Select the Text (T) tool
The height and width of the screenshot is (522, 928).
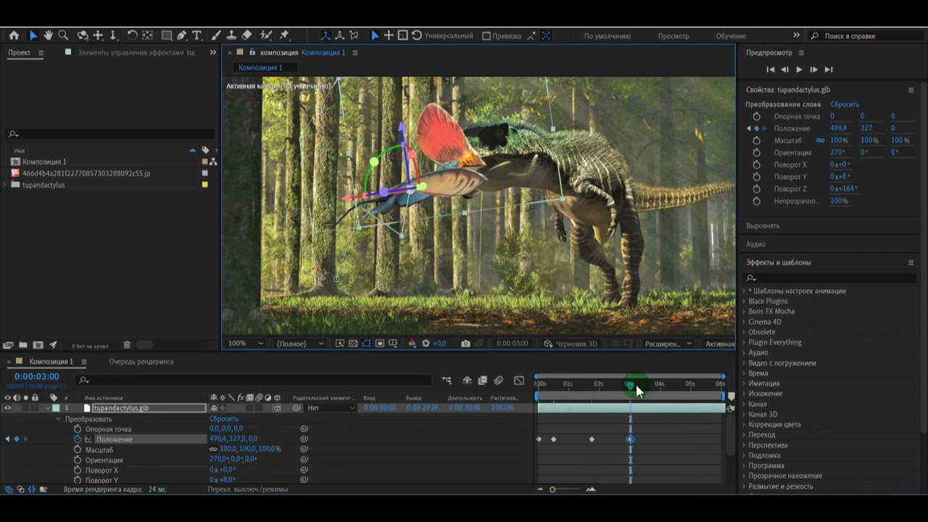point(196,36)
